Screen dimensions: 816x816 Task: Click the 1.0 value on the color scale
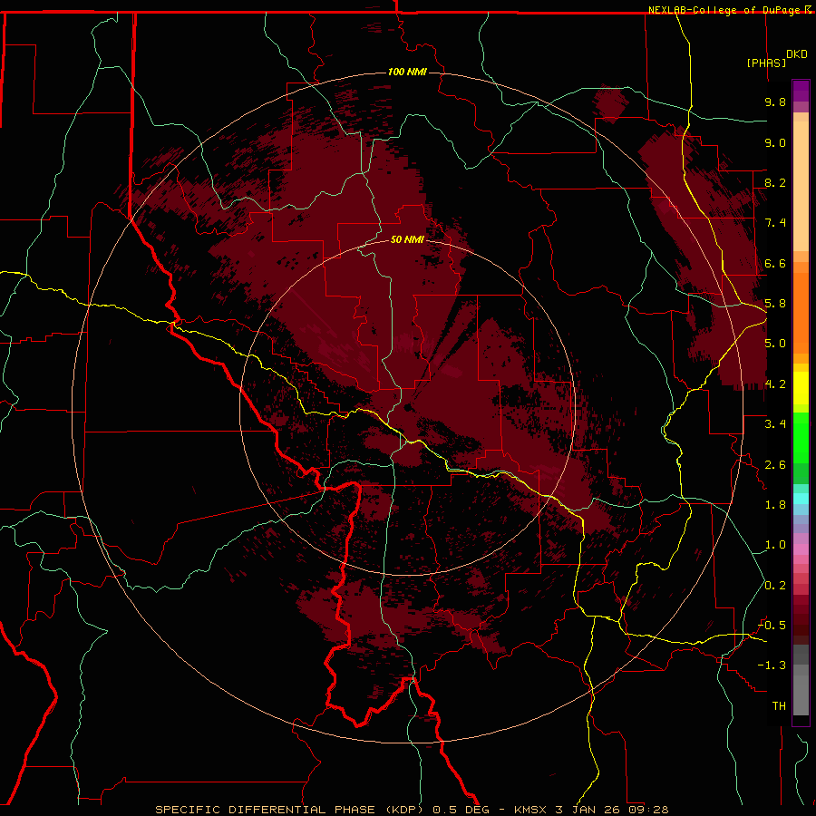775,545
